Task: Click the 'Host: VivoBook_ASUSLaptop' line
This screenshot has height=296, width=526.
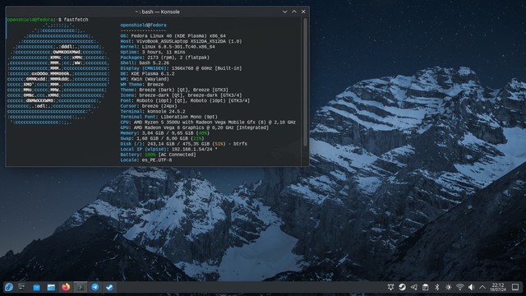Action: coord(181,41)
